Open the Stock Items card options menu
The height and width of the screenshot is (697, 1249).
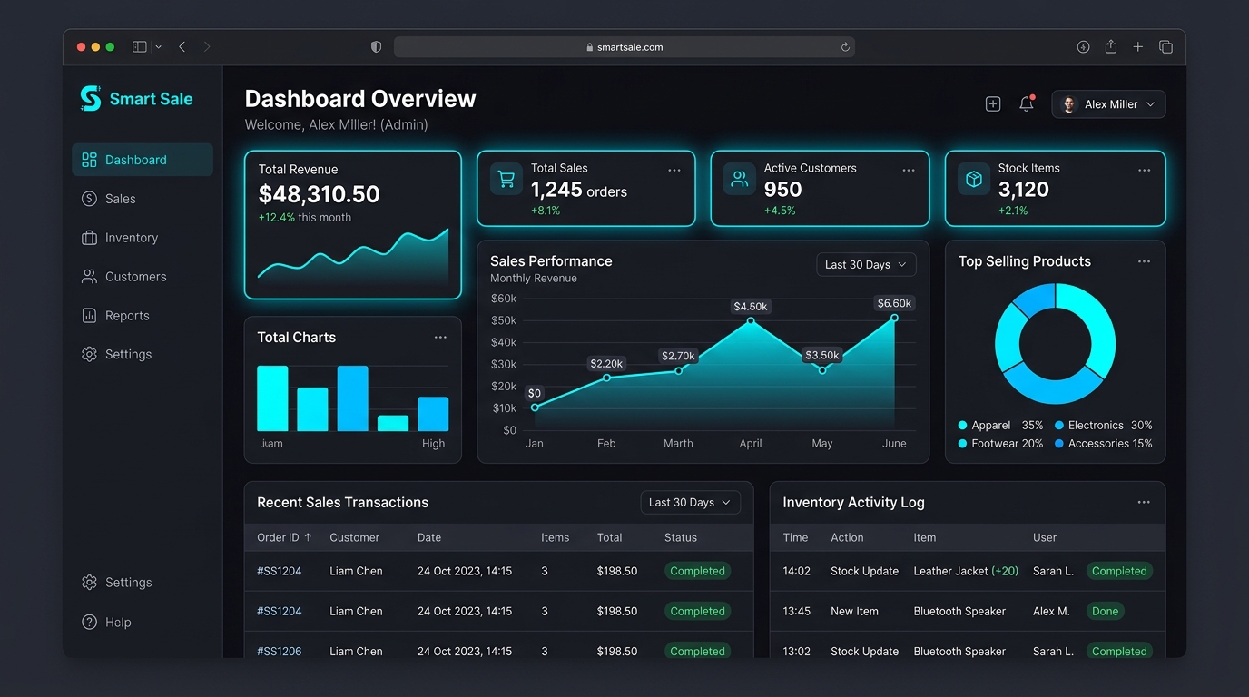1144,170
